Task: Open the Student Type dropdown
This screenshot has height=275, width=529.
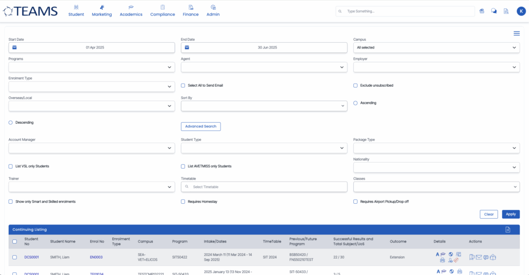Action: point(264,148)
